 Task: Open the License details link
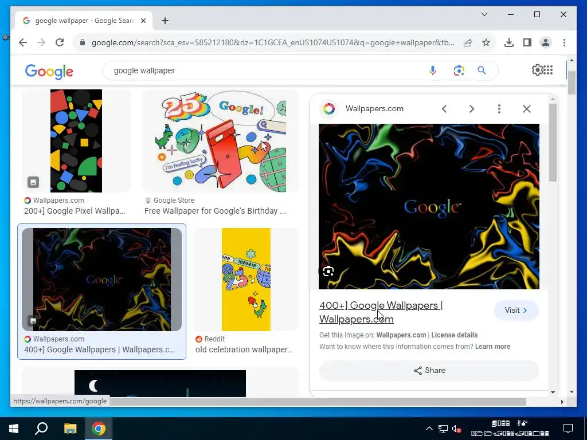455,335
